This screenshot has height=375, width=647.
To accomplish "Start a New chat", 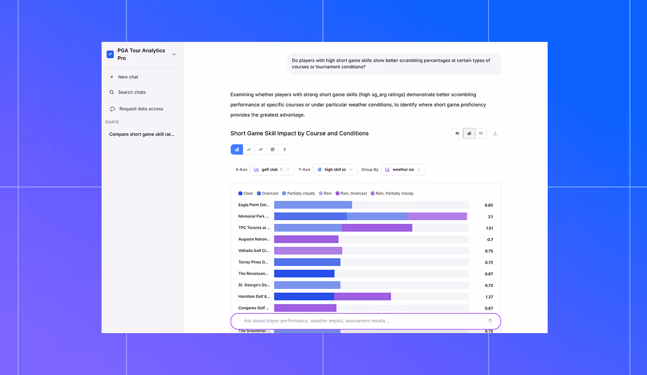I will pyautogui.click(x=128, y=77).
